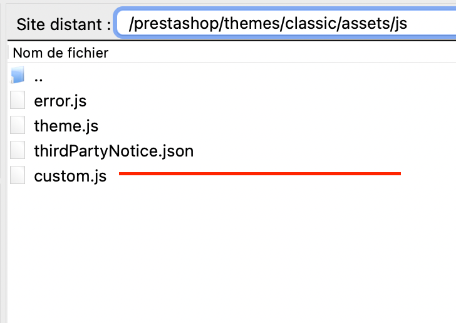Click the parent directory folder icon

(x=18, y=76)
